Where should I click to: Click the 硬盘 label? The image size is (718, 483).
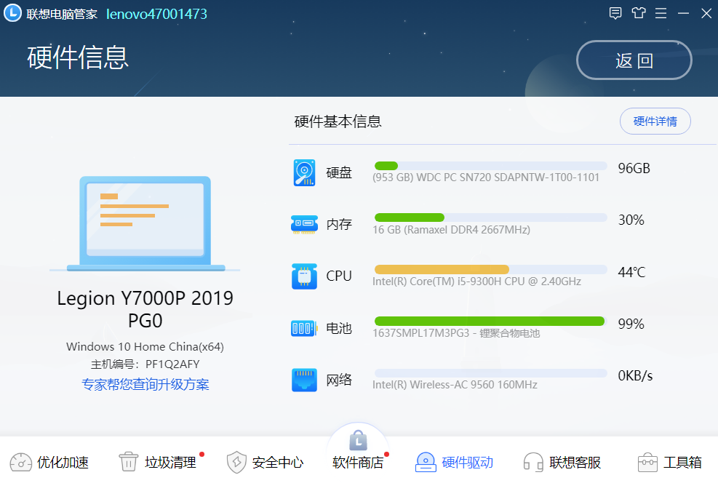(x=339, y=172)
